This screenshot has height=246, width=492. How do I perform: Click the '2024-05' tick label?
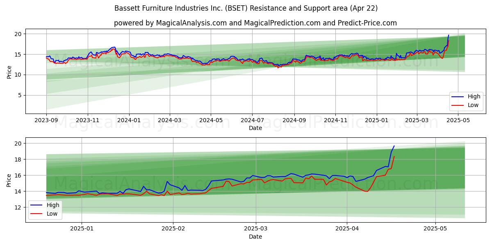(211, 121)
